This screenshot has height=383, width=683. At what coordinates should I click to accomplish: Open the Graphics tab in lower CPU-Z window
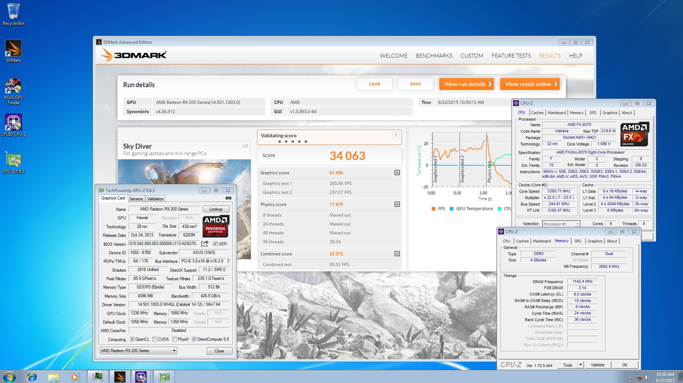point(595,241)
